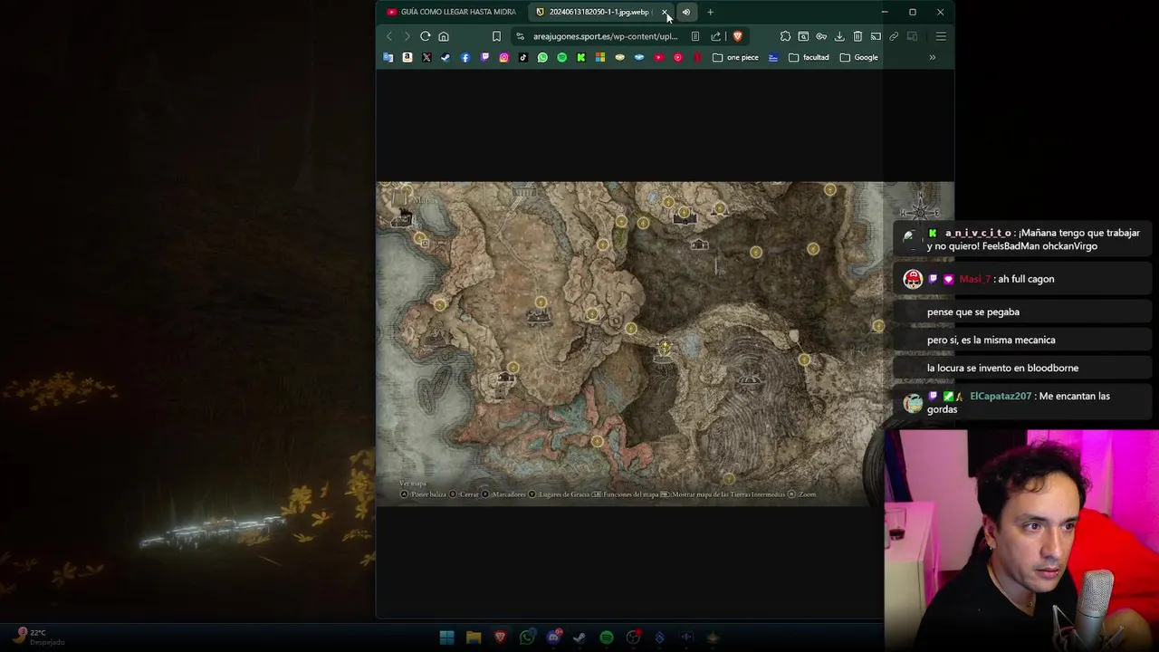View site settings icon in address bar
This screenshot has height=652, width=1159.
520,36
